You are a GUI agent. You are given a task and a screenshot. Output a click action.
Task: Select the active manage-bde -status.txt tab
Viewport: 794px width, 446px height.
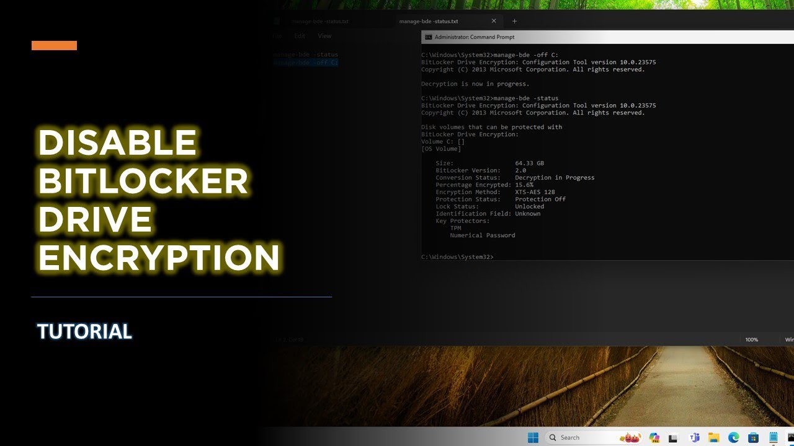pyautogui.click(x=448, y=21)
